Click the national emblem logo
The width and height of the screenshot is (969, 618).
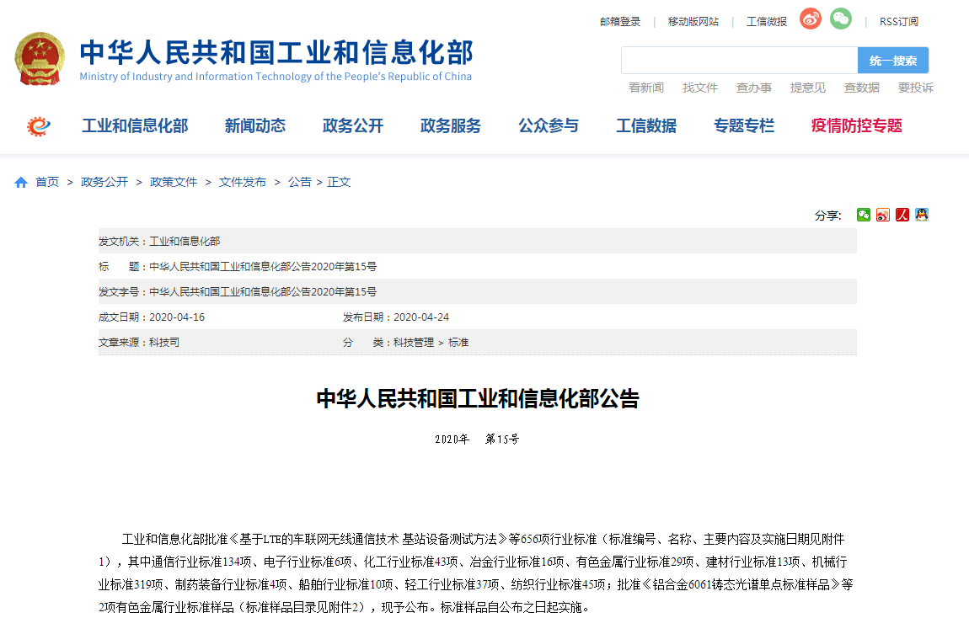[x=39, y=59]
